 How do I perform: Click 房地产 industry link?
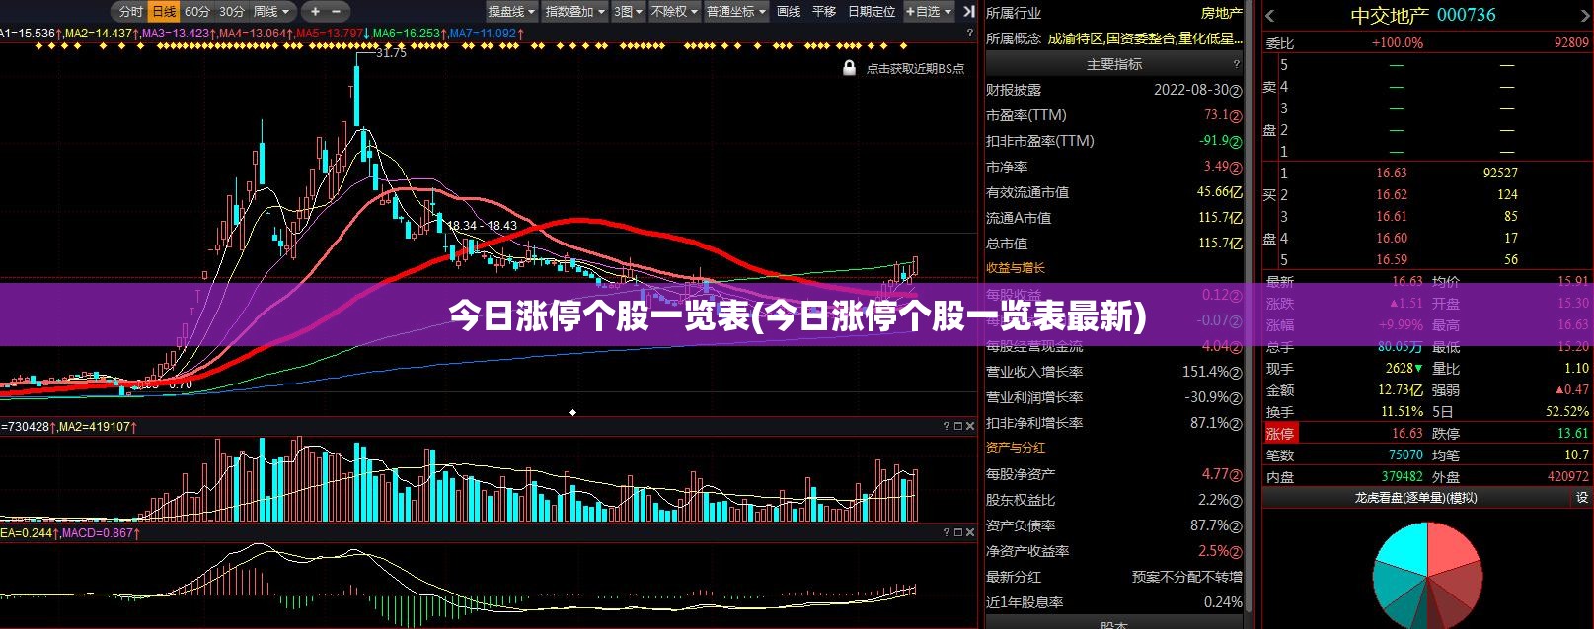coord(1221,13)
